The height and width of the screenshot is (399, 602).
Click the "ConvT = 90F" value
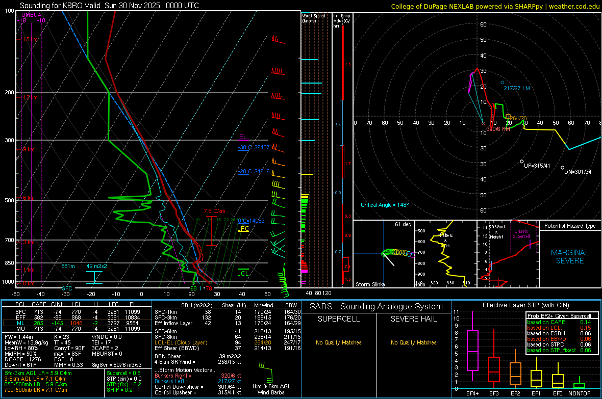(69, 349)
